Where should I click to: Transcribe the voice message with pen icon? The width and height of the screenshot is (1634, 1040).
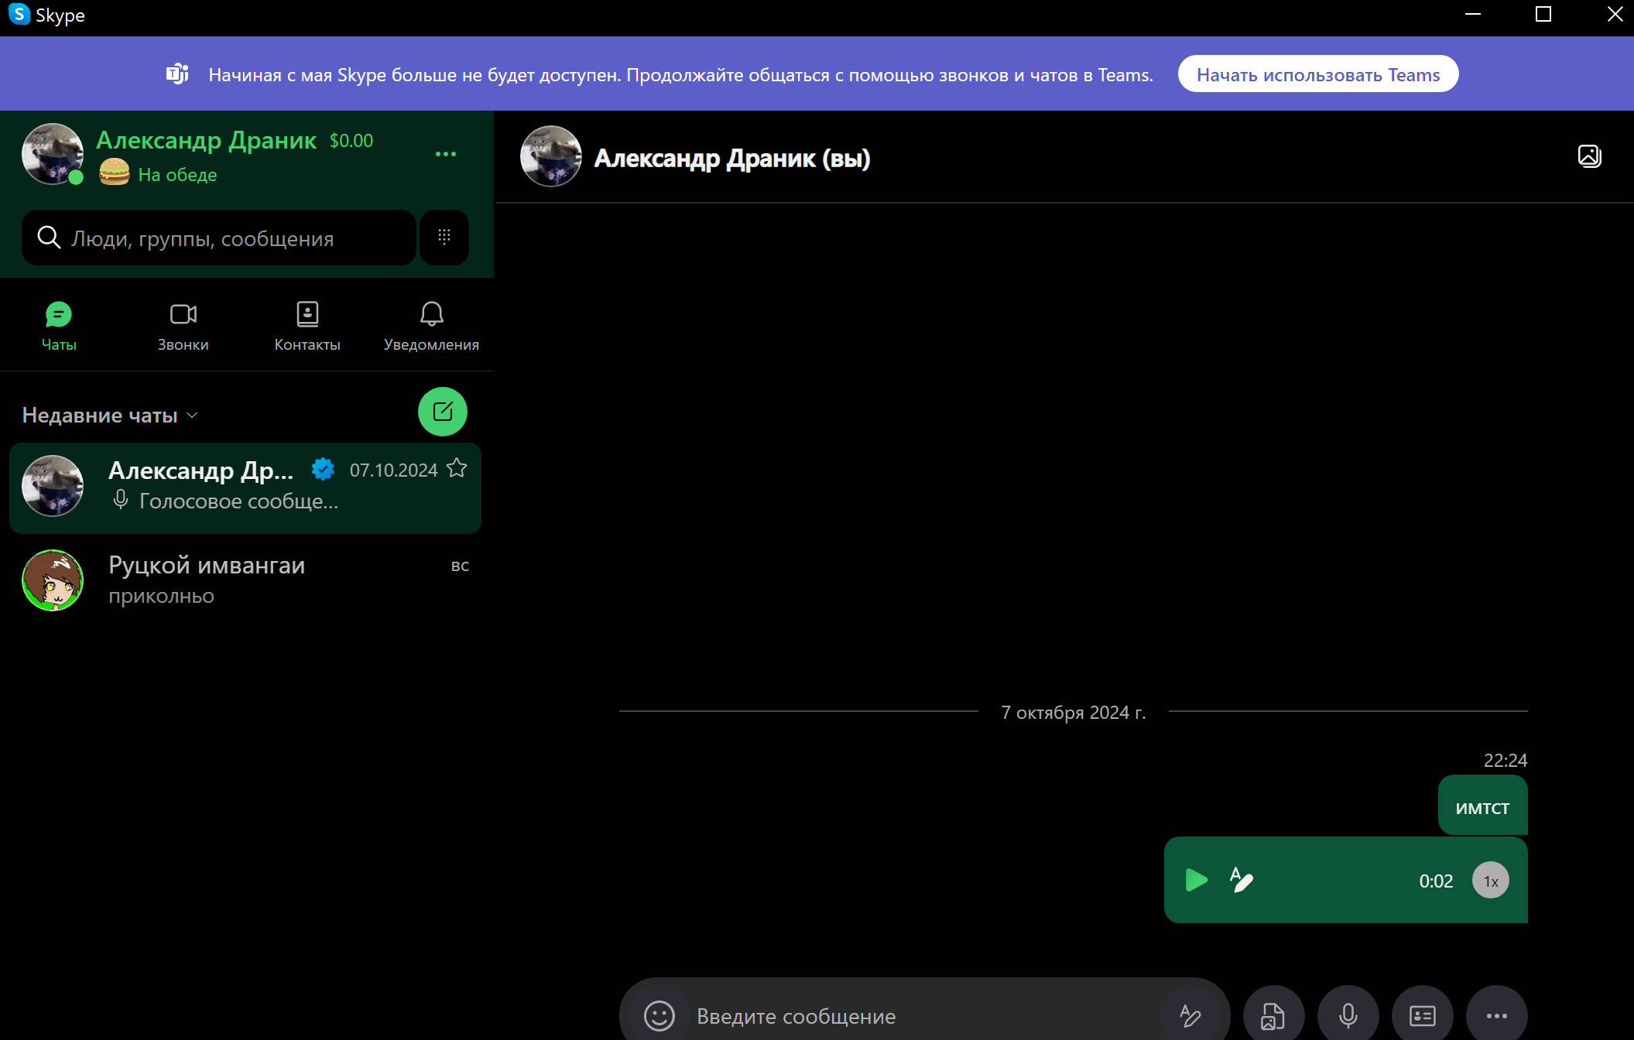click(1242, 880)
